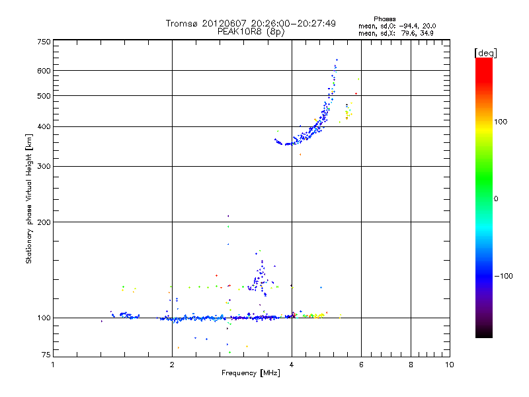The width and height of the screenshot is (529, 397).
Task: Click the y-axis tick label '750'
Action: click(44, 42)
